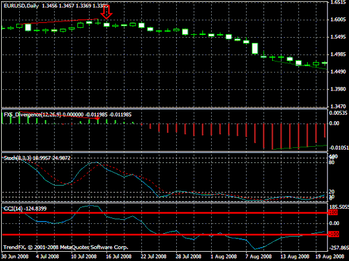The width and height of the screenshot is (349, 261).
Task: Click the red down arrow signal marker
Action: coord(106,12)
